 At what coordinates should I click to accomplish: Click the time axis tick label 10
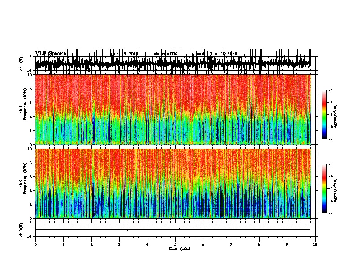(315, 244)
